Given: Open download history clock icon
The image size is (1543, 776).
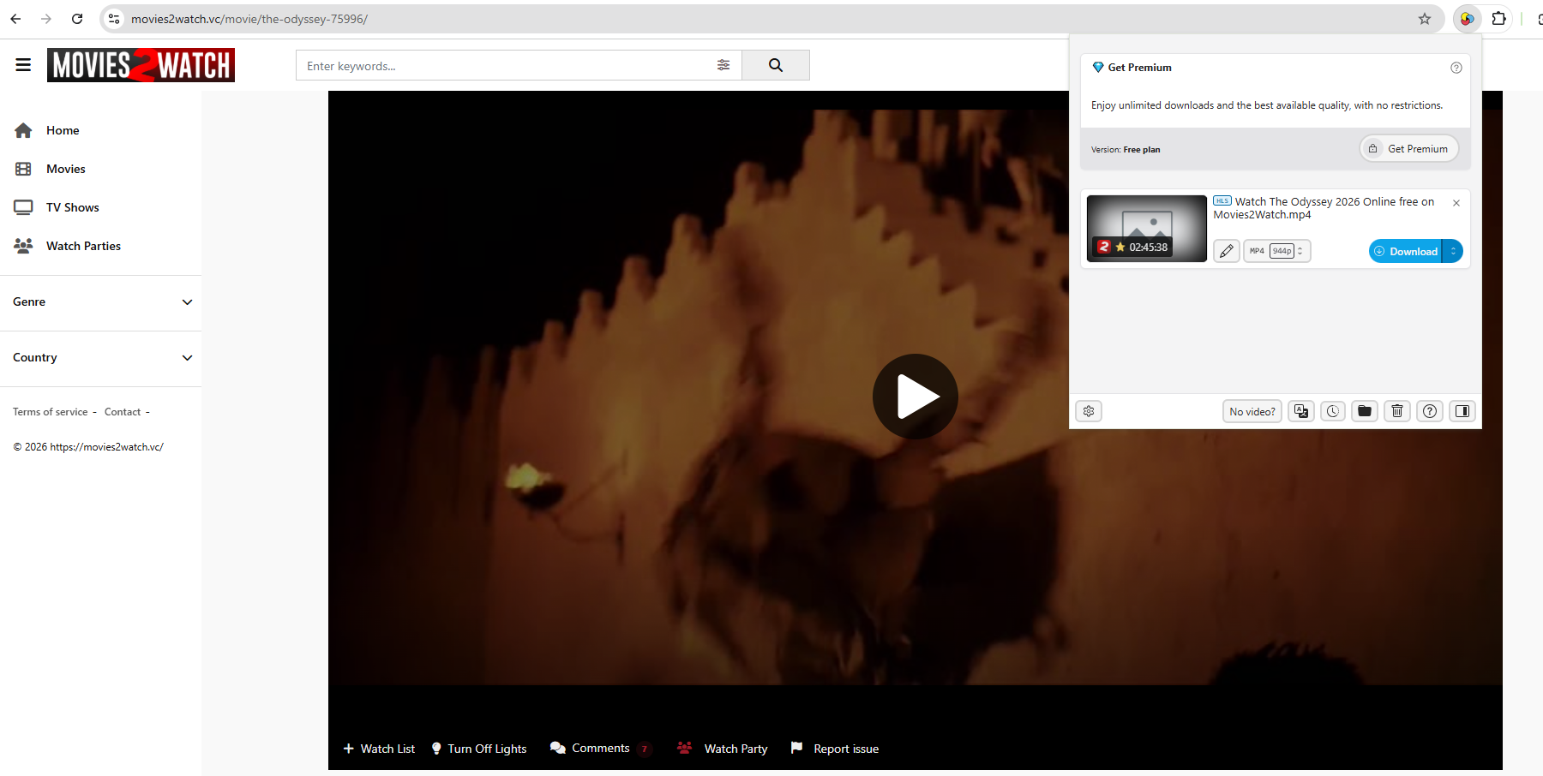Looking at the screenshot, I should point(1333,411).
